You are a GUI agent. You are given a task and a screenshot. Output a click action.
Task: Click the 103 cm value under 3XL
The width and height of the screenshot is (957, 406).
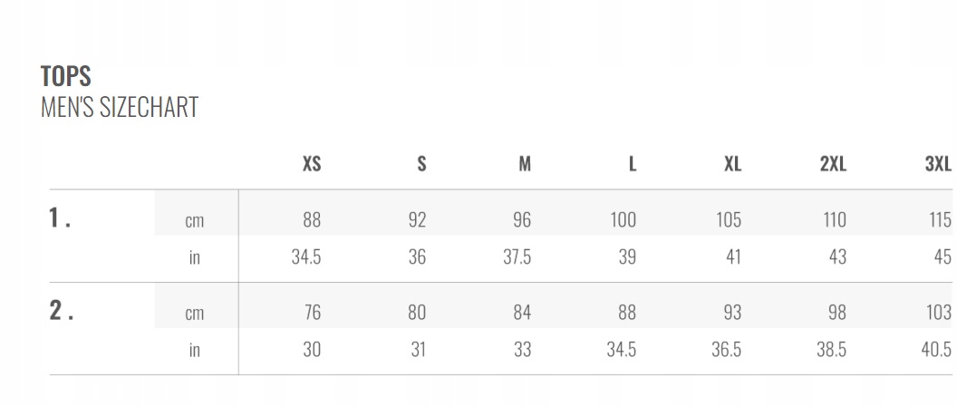[x=939, y=313]
